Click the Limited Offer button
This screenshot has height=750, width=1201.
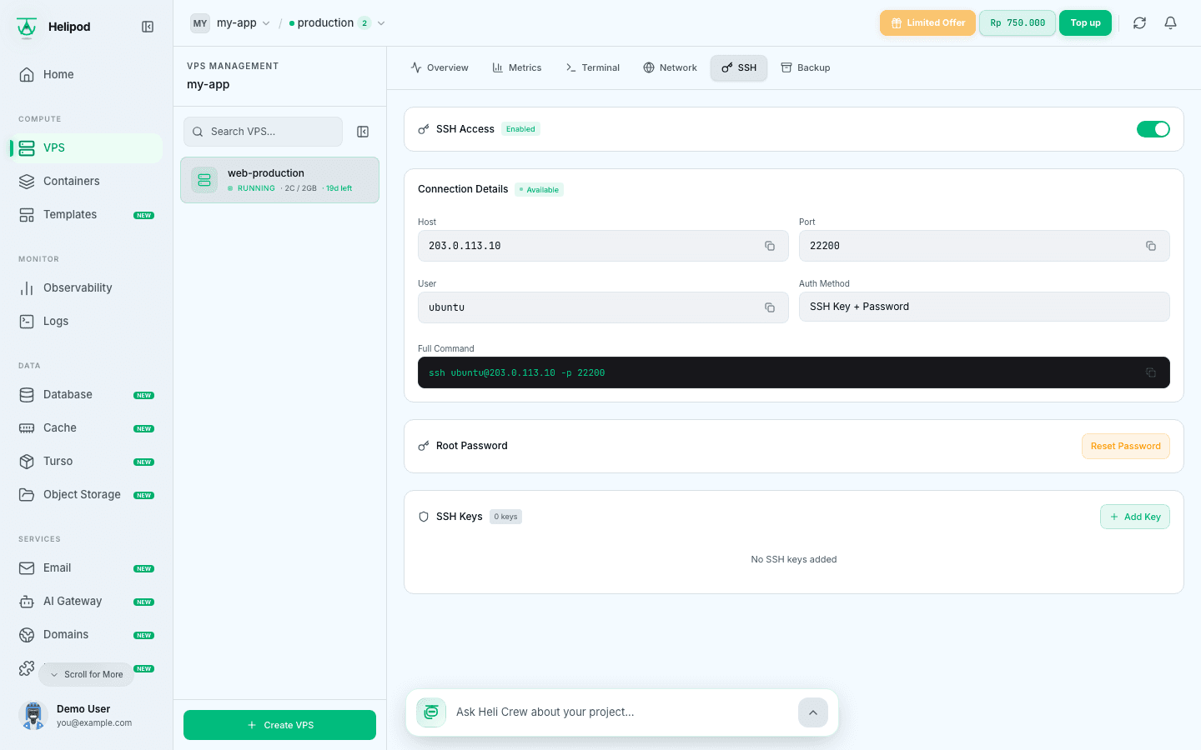coord(927,23)
